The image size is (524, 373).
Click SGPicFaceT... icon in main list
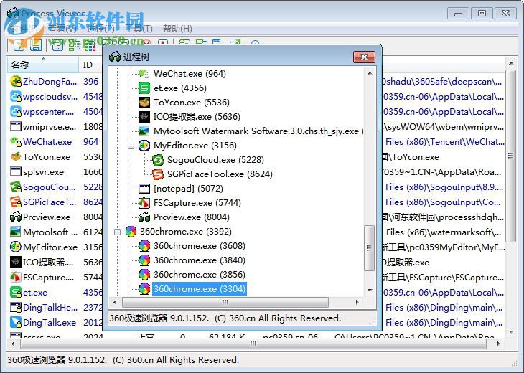[16, 202]
